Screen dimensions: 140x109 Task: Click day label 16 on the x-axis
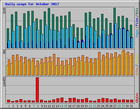(x=70, y=106)
